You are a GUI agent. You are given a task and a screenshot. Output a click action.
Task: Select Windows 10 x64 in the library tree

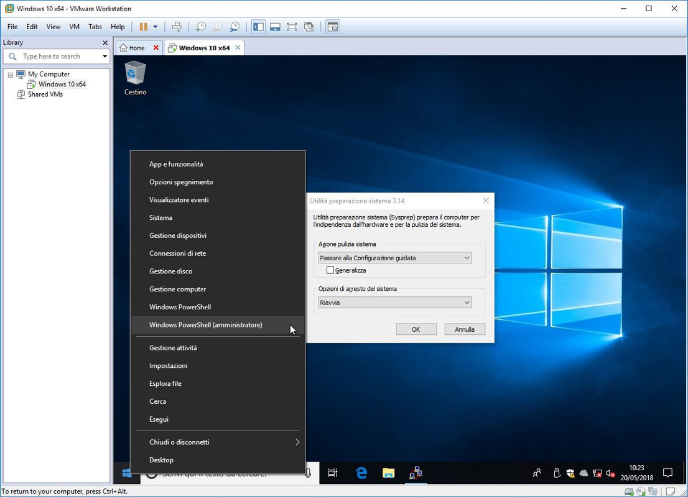[62, 84]
